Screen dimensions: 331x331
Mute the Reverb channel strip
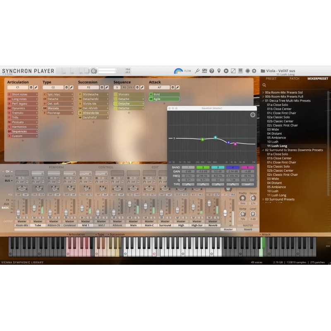pos(209,217)
